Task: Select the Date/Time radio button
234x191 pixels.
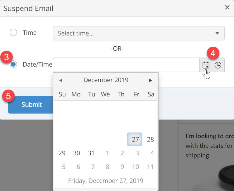Action: [13, 64]
